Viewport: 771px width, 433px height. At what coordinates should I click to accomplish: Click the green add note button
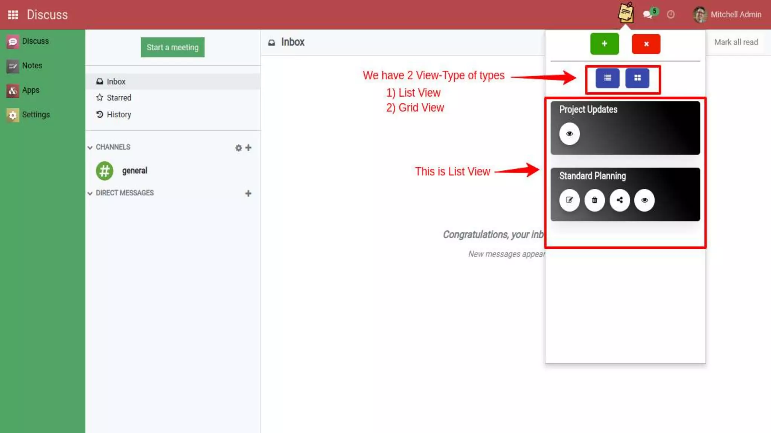(x=604, y=44)
